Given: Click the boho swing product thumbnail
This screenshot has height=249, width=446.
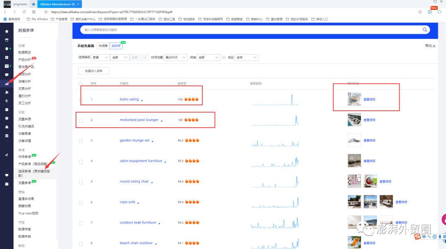Looking at the screenshot, I should (x=354, y=99).
